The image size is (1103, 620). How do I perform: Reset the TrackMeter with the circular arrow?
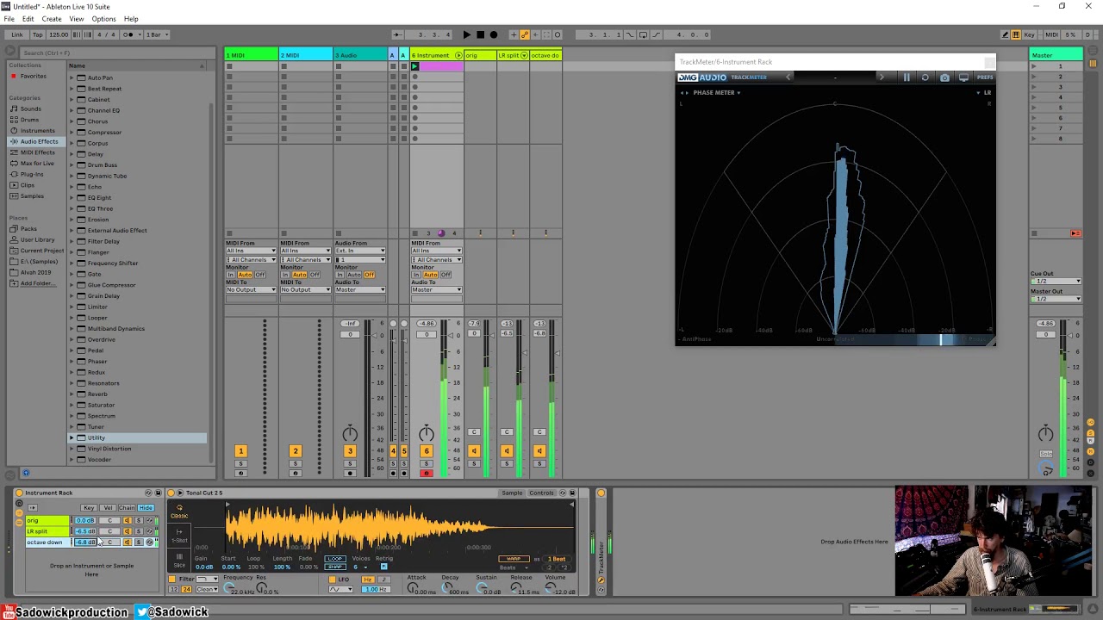[x=925, y=77]
